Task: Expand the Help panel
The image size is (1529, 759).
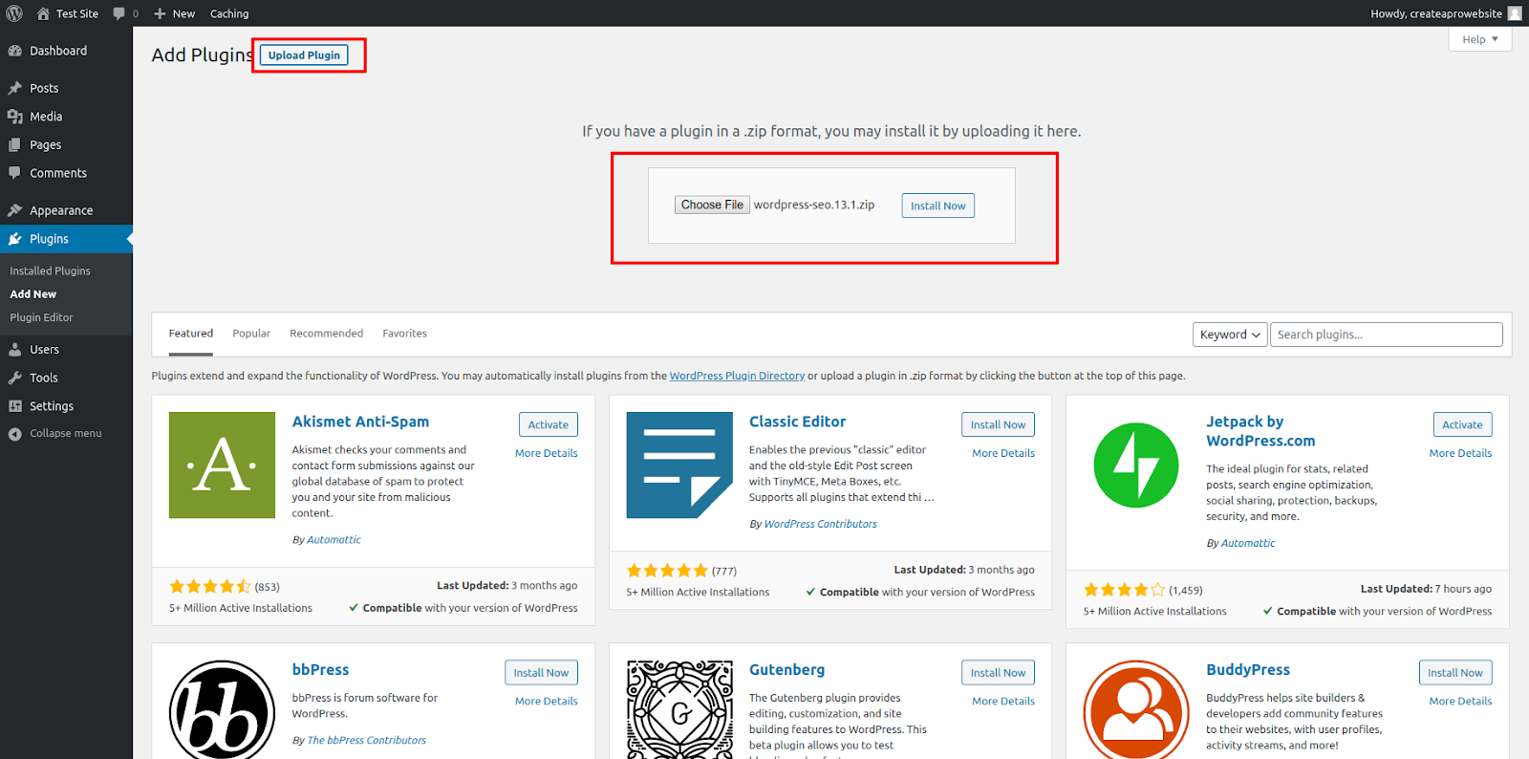Action: tap(1480, 39)
